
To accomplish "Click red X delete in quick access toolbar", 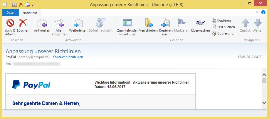I will (x=21, y=5).
